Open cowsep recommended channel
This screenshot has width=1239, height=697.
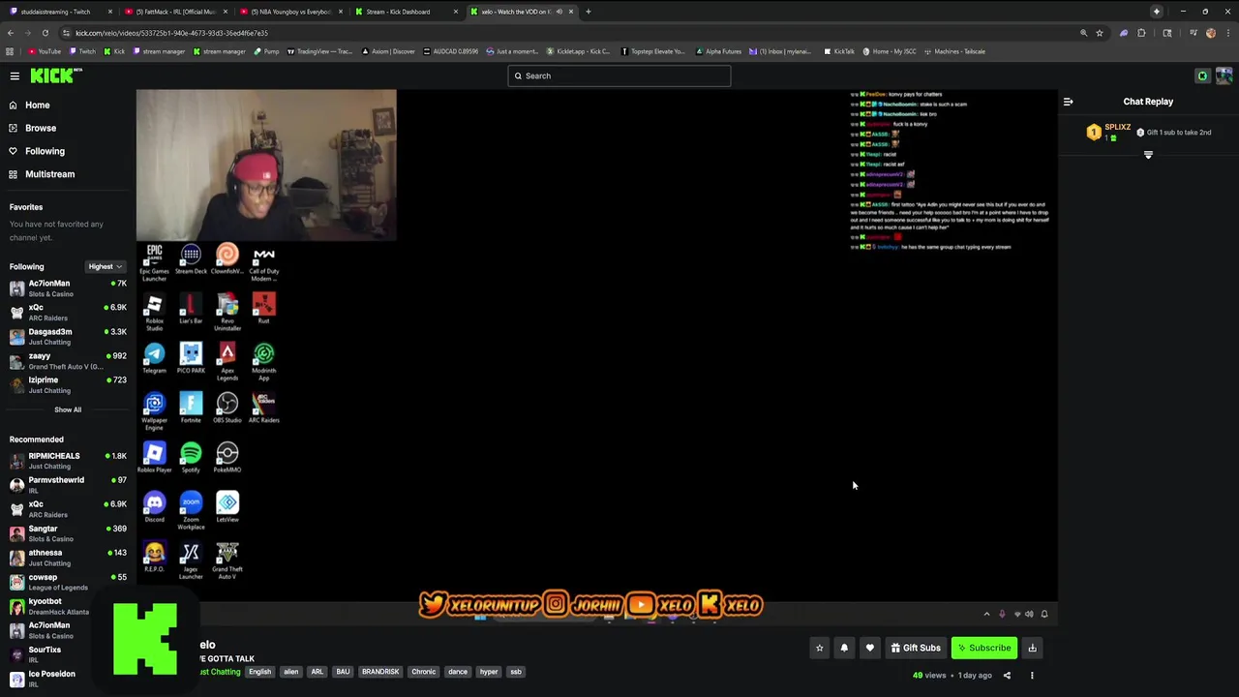[68, 582]
